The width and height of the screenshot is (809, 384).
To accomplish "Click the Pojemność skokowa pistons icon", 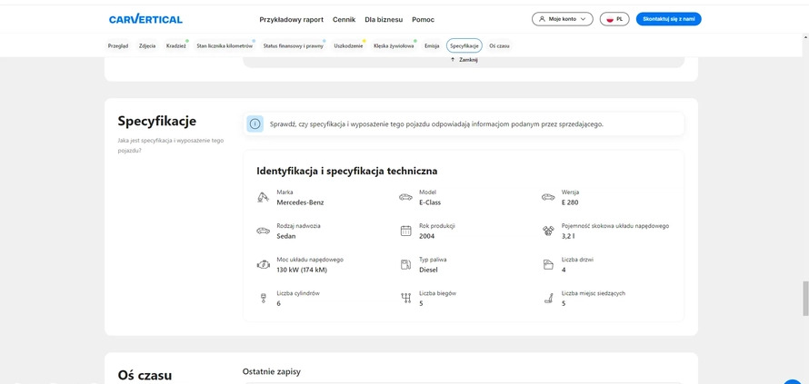I will 548,231.
